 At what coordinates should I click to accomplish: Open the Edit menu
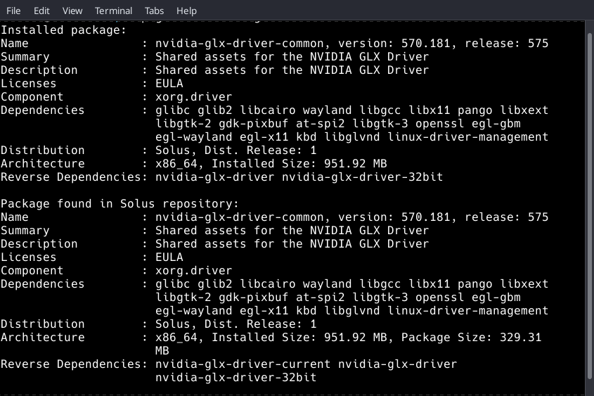41,11
